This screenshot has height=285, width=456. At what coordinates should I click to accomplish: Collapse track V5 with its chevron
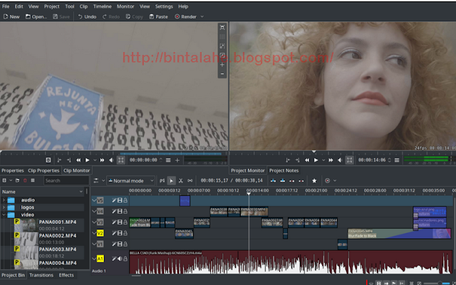(x=94, y=200)
